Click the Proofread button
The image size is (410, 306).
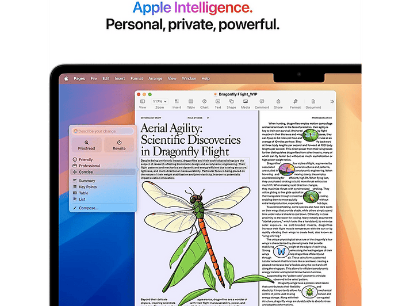pyautogui.click(x=87, y=145)
